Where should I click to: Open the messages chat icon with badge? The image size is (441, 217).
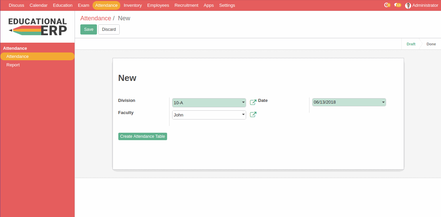coord(397,5)
